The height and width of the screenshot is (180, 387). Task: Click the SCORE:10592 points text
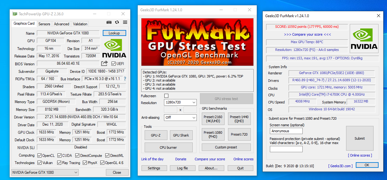pos(307,27)
